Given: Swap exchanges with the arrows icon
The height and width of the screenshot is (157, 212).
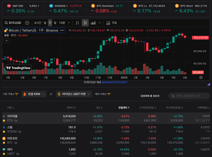Looking at the screenshot, I should pos(51,94).
